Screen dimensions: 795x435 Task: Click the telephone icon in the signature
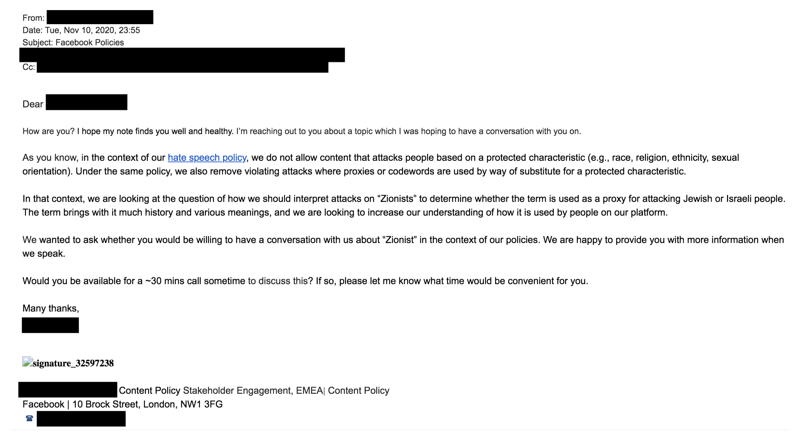tap(29, 418)
